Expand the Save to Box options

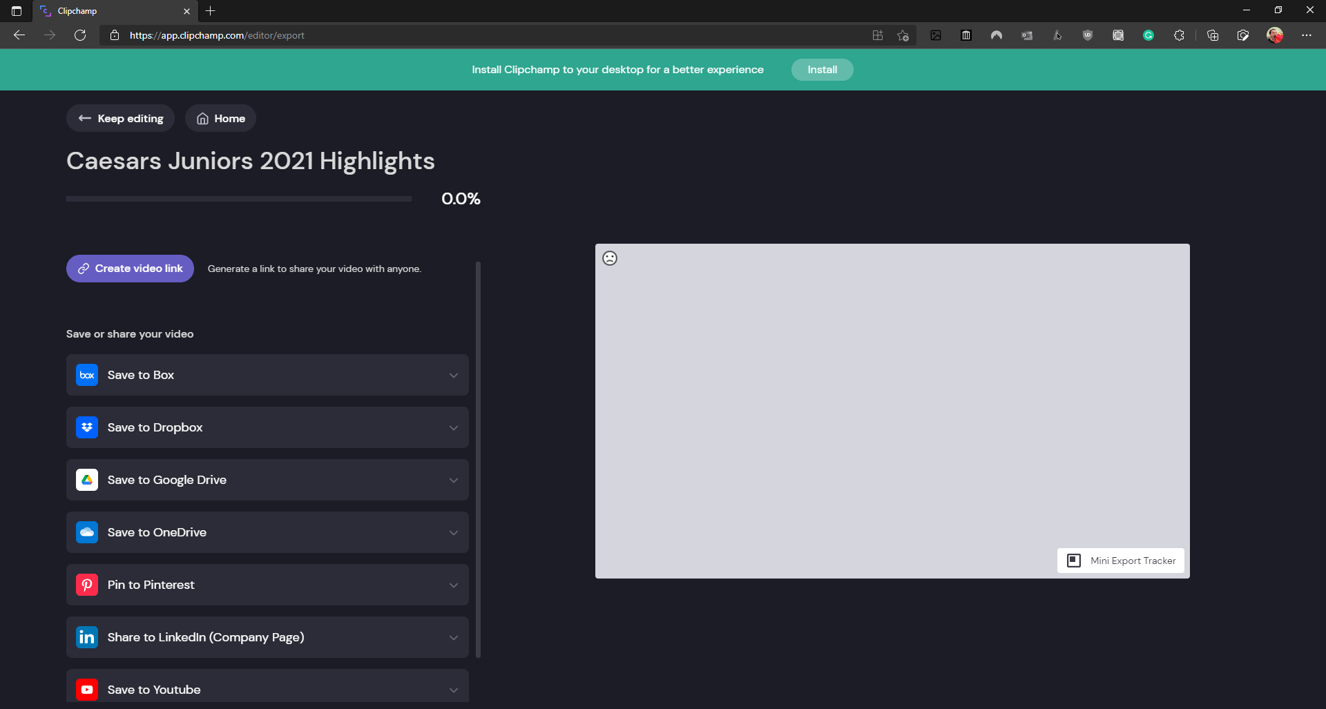tap(454, 375)
